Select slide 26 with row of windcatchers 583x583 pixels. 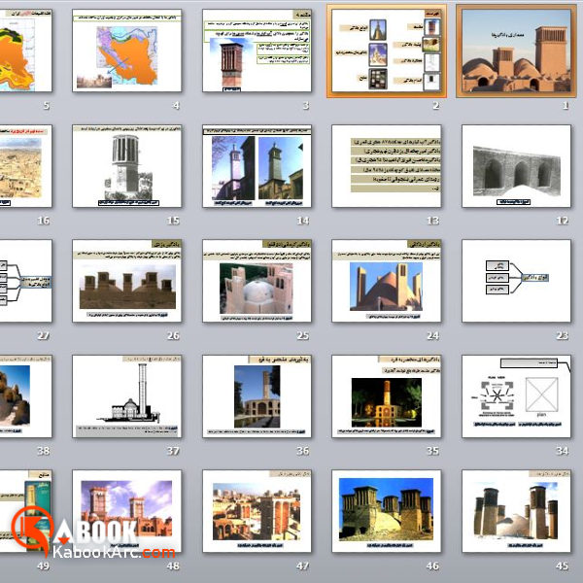(x=126, y=281)
